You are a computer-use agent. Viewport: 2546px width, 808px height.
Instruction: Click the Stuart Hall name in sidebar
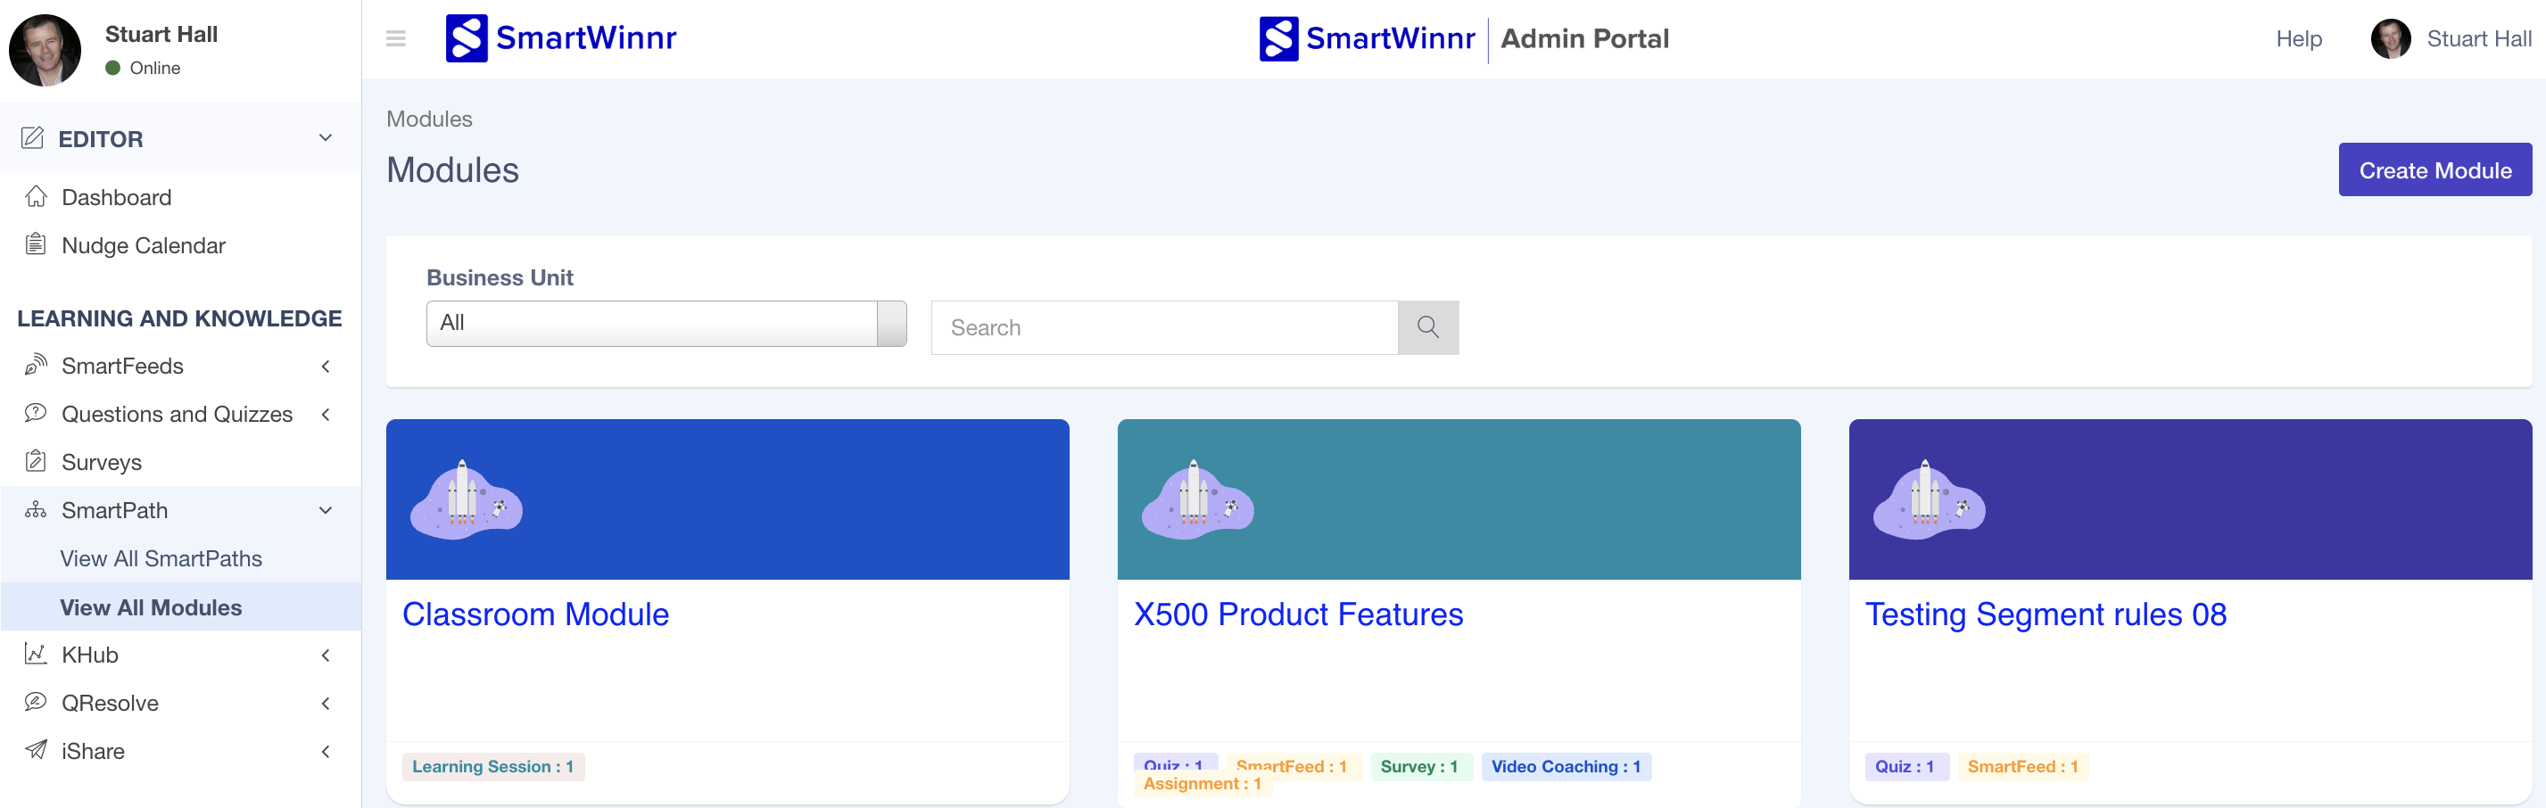[x=161, y=34]
